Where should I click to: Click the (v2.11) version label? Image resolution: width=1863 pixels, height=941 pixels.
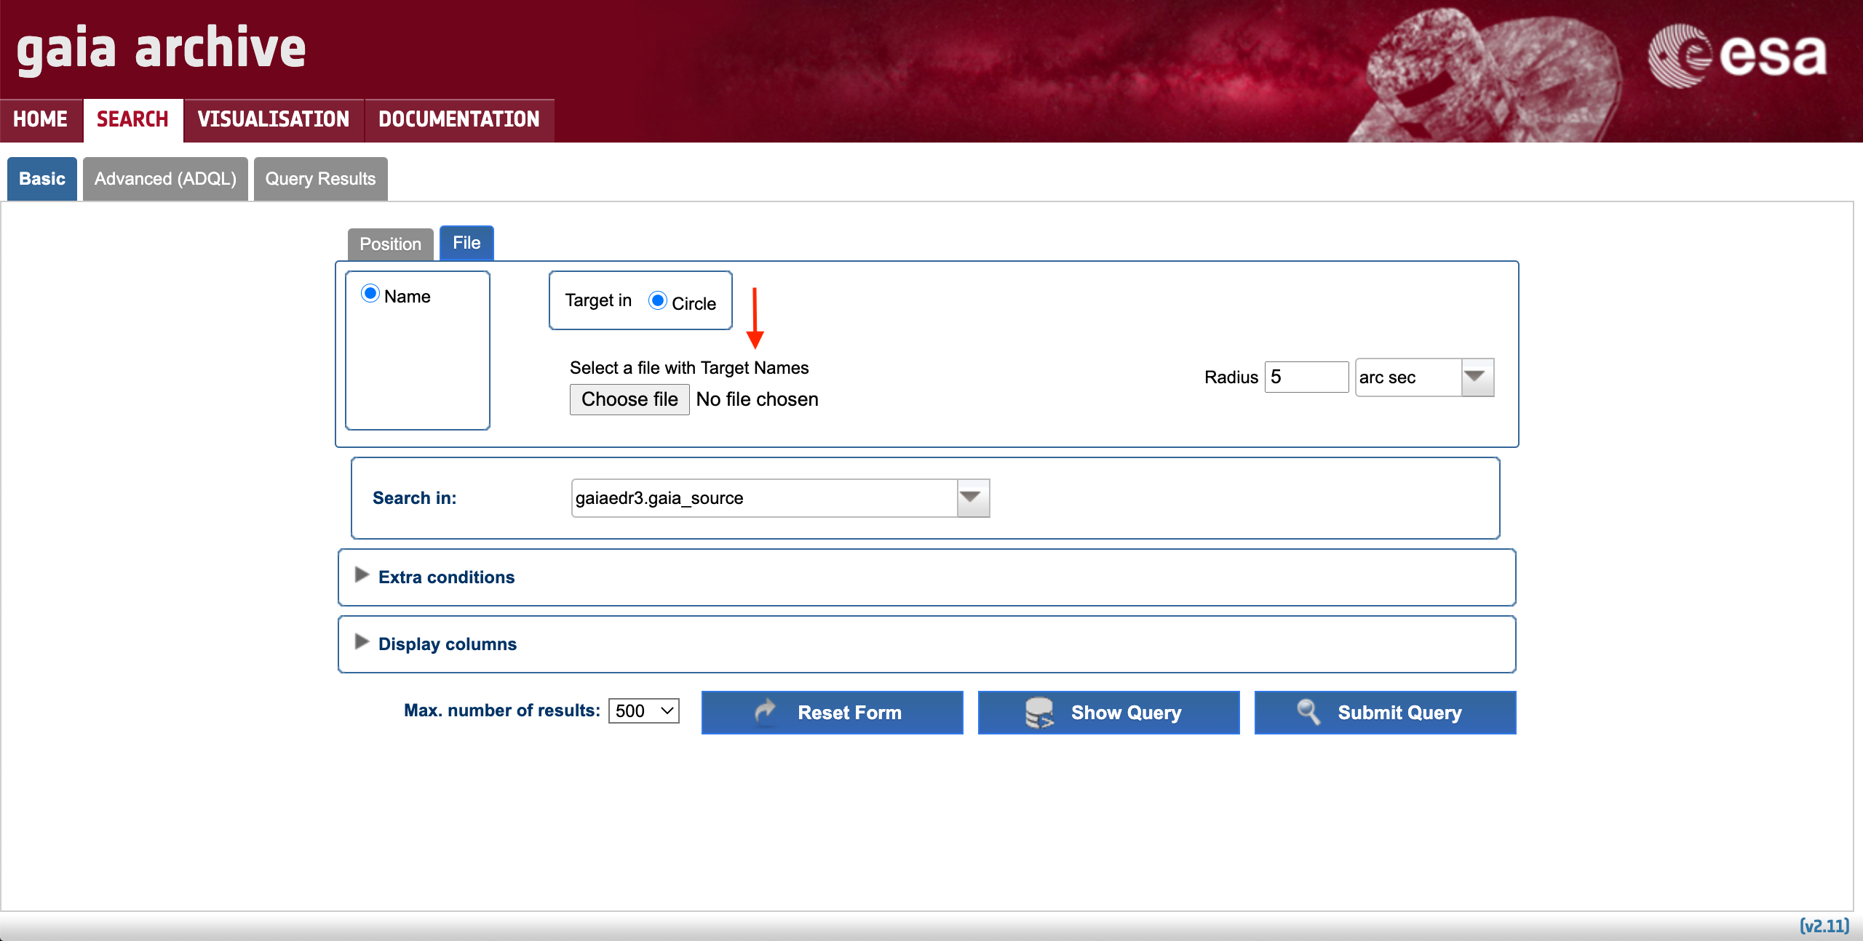click(x=1824, y=926)
